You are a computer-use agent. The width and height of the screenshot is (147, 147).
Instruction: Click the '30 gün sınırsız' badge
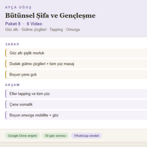55,136
